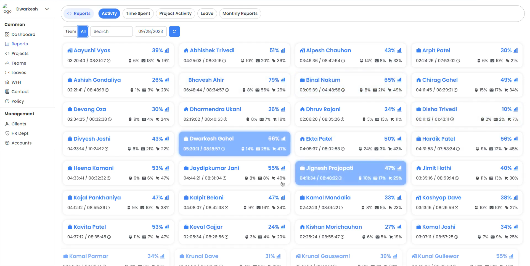
Task: Select the All filter toggle
Action: [83, 31]
